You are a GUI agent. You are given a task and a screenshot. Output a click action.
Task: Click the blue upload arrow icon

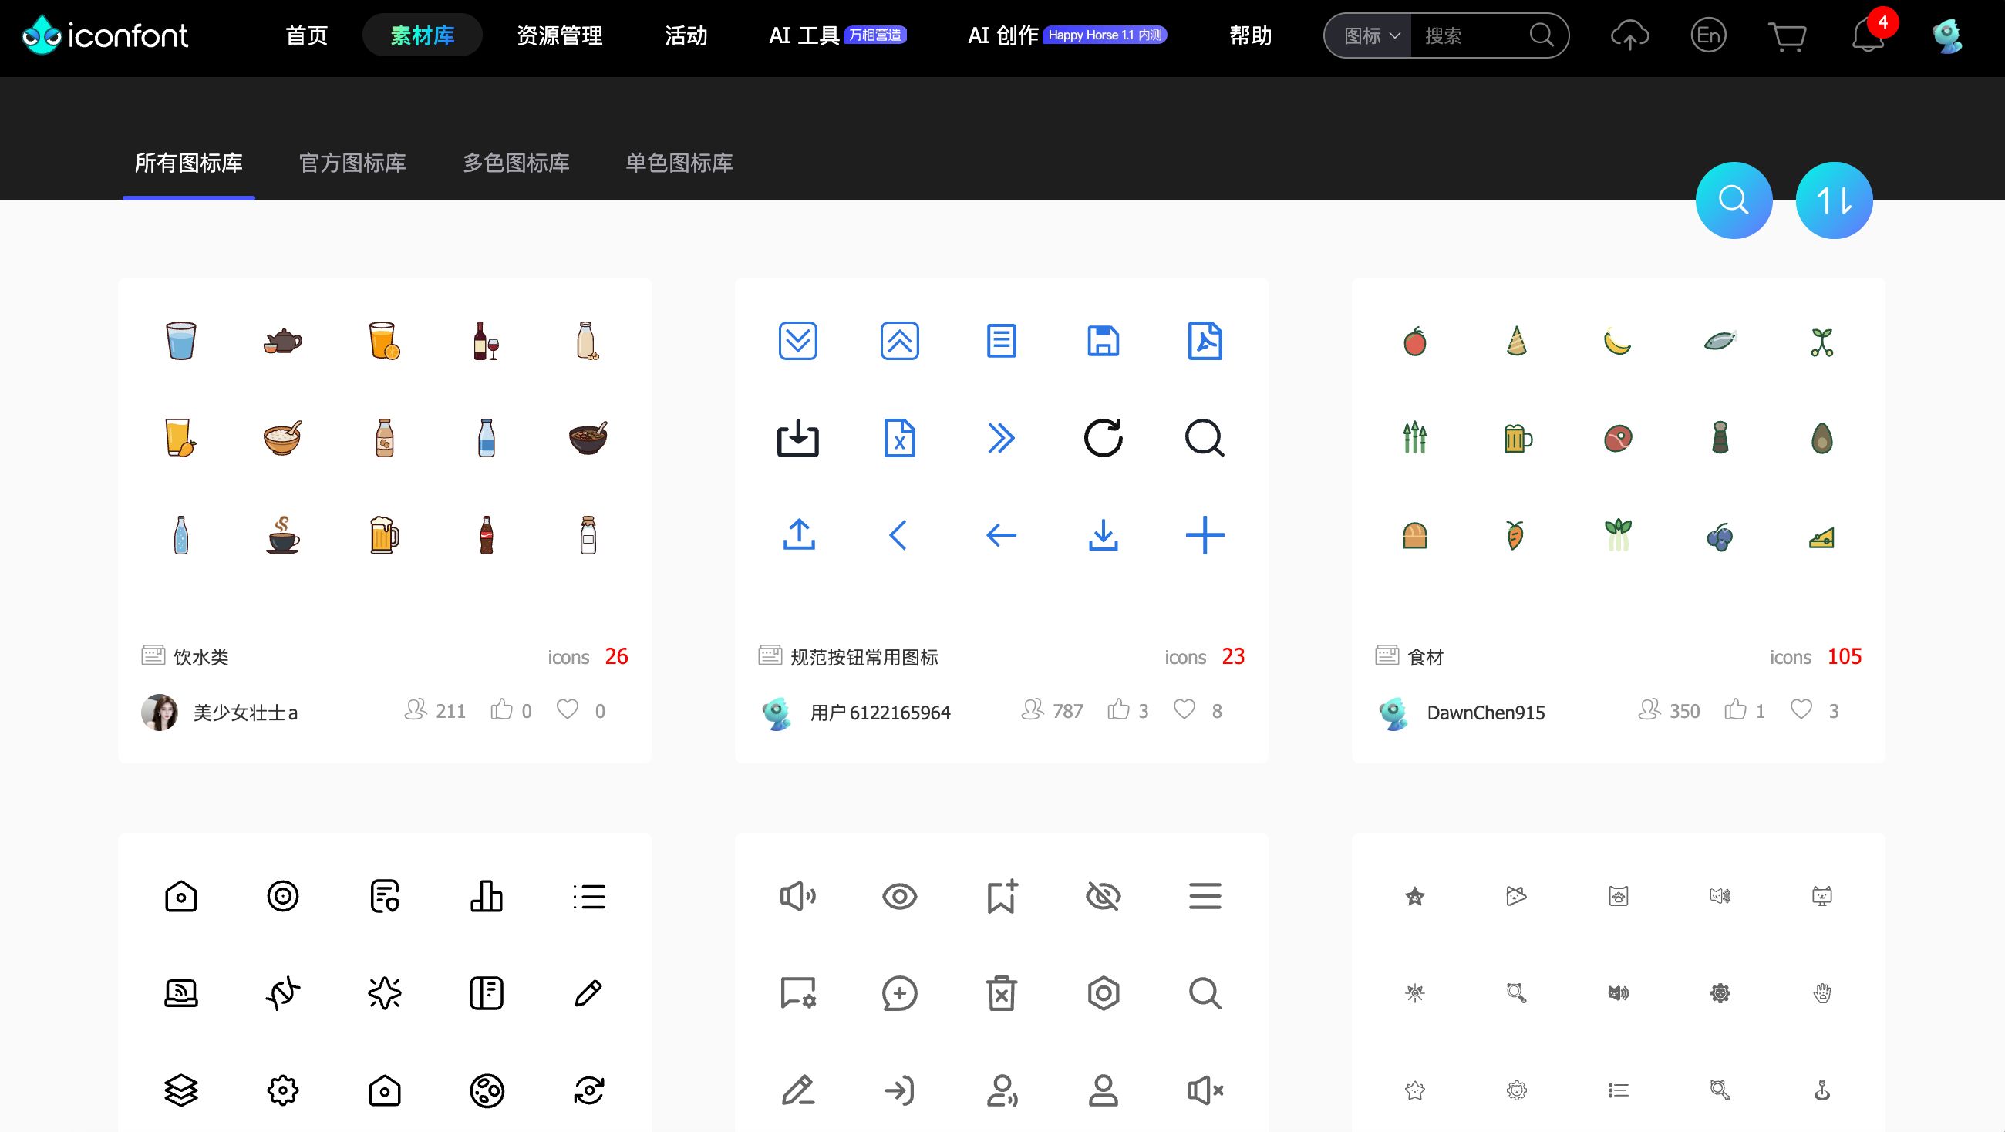tap(799, 535)
